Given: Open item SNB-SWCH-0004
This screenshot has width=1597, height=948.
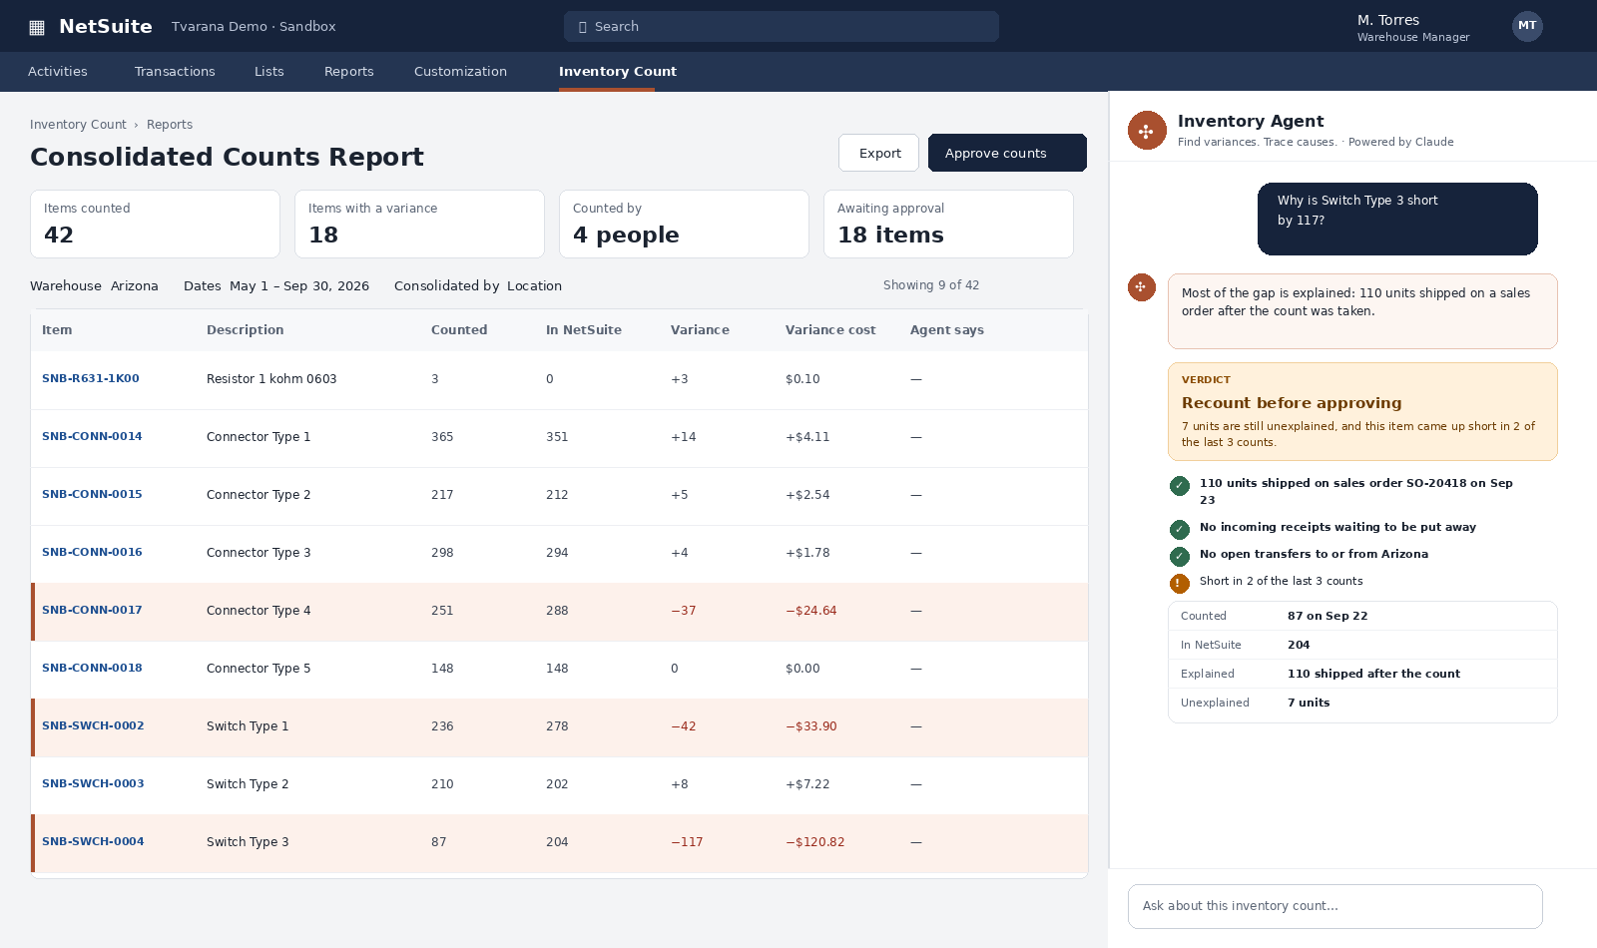Looking at the screenshot, I should [x=93, y=842].
